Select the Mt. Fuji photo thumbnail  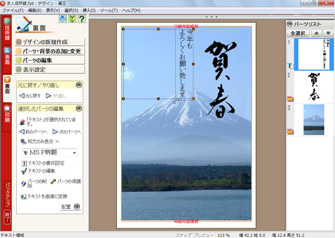tap(313, 119)
